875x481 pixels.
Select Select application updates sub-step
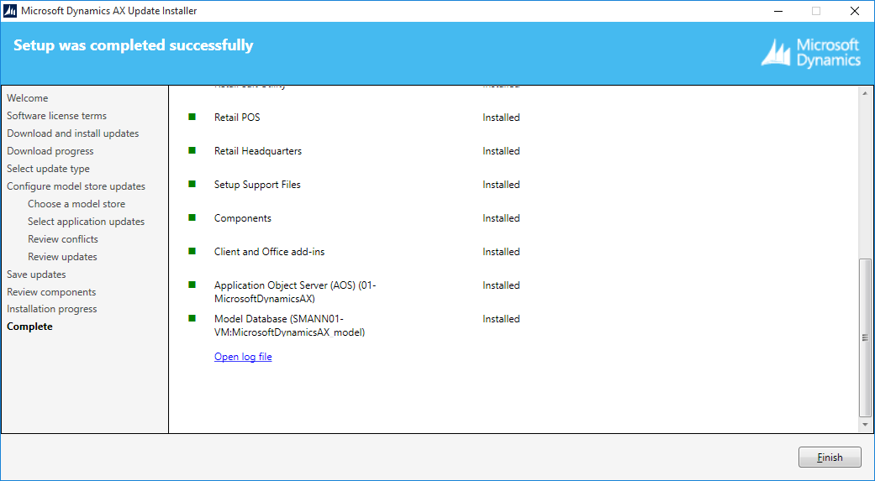pyautogui.click(x=86, y=222)
